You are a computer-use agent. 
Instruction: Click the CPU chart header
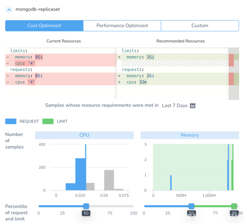84,135
